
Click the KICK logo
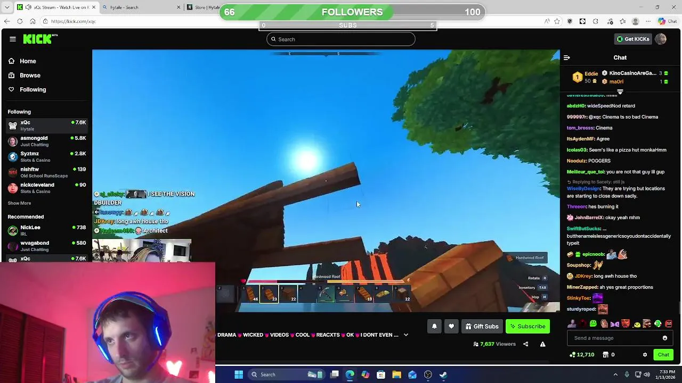click(40, 39)
